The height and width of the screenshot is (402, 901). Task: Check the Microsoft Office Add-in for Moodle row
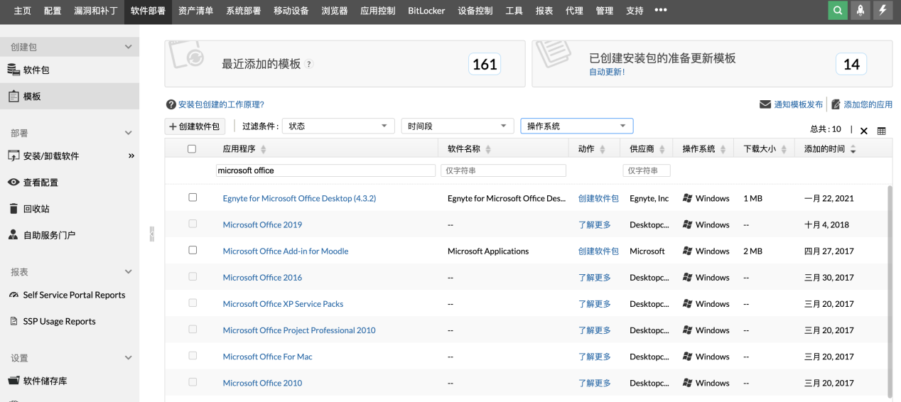(193, 250)
